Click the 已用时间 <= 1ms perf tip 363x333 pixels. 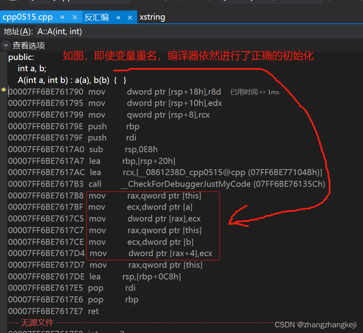coord(255,92)
